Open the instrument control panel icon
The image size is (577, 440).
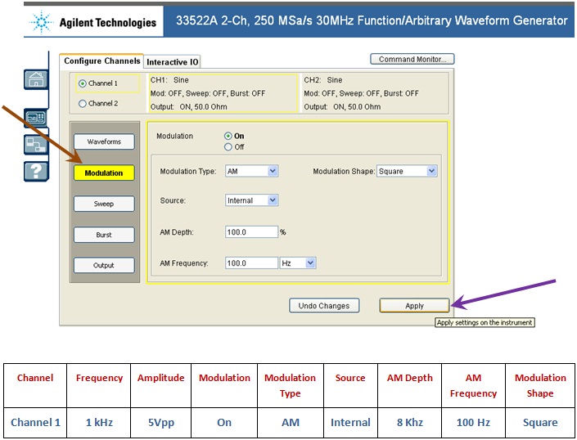pyautogui.click(x=36, y=119)
